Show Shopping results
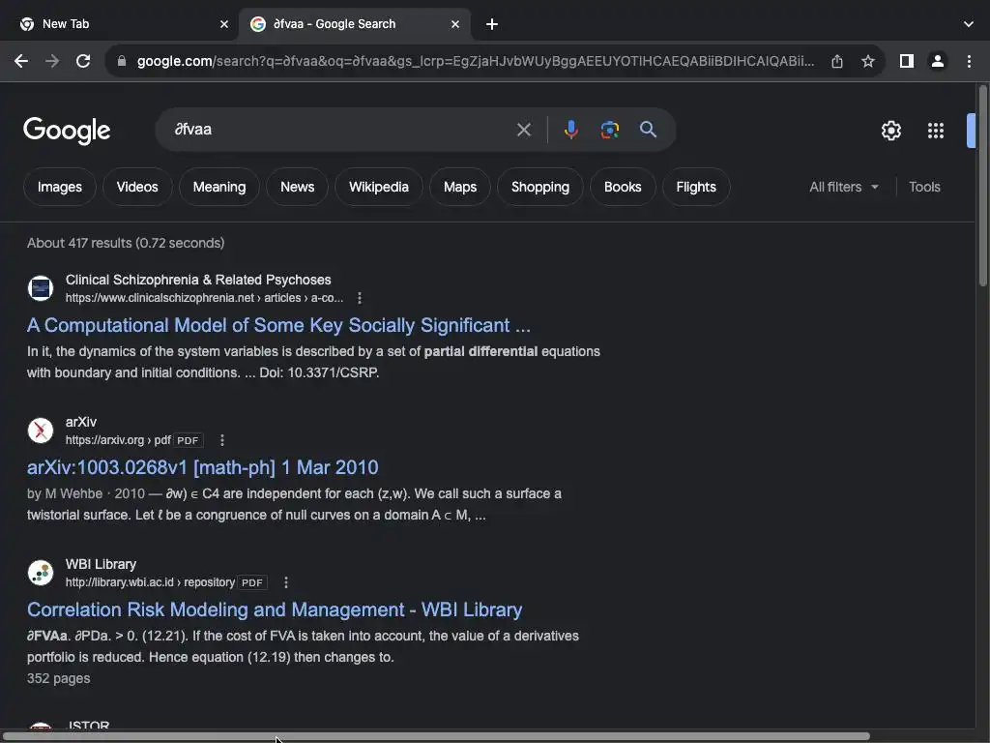 coord(540,187)
